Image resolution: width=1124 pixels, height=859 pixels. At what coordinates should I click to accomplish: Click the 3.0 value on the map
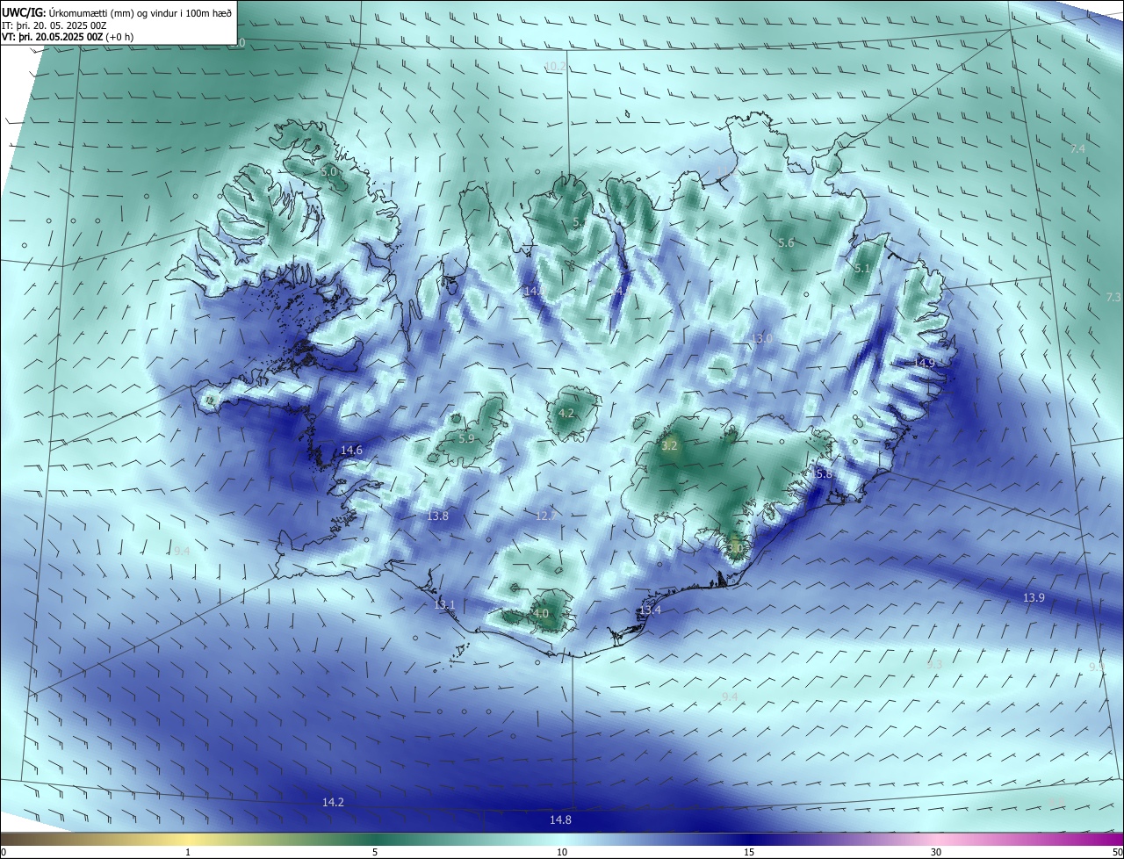point(735,548)
